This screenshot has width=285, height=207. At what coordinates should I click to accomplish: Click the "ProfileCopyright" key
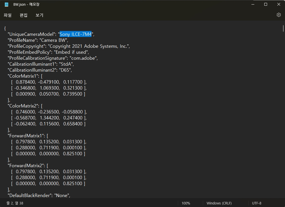[26, 46]
